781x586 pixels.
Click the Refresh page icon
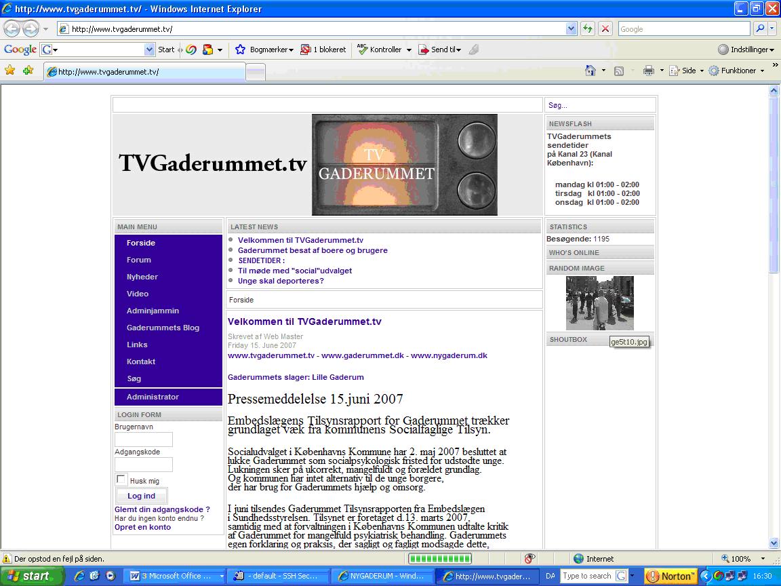coord(588,28)
